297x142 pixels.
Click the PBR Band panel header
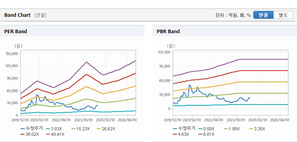pos(225,31)
